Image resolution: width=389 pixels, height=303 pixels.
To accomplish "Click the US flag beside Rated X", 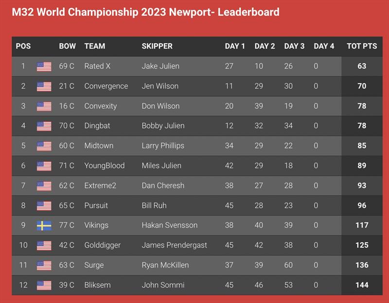I will 44,67.
